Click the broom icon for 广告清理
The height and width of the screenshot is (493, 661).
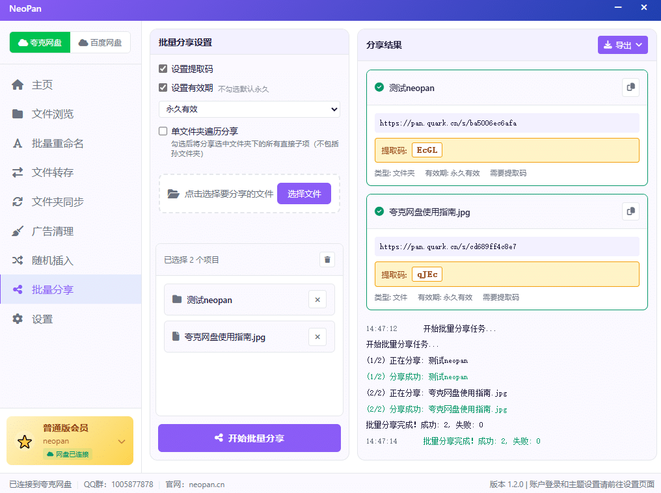point(18,231)
